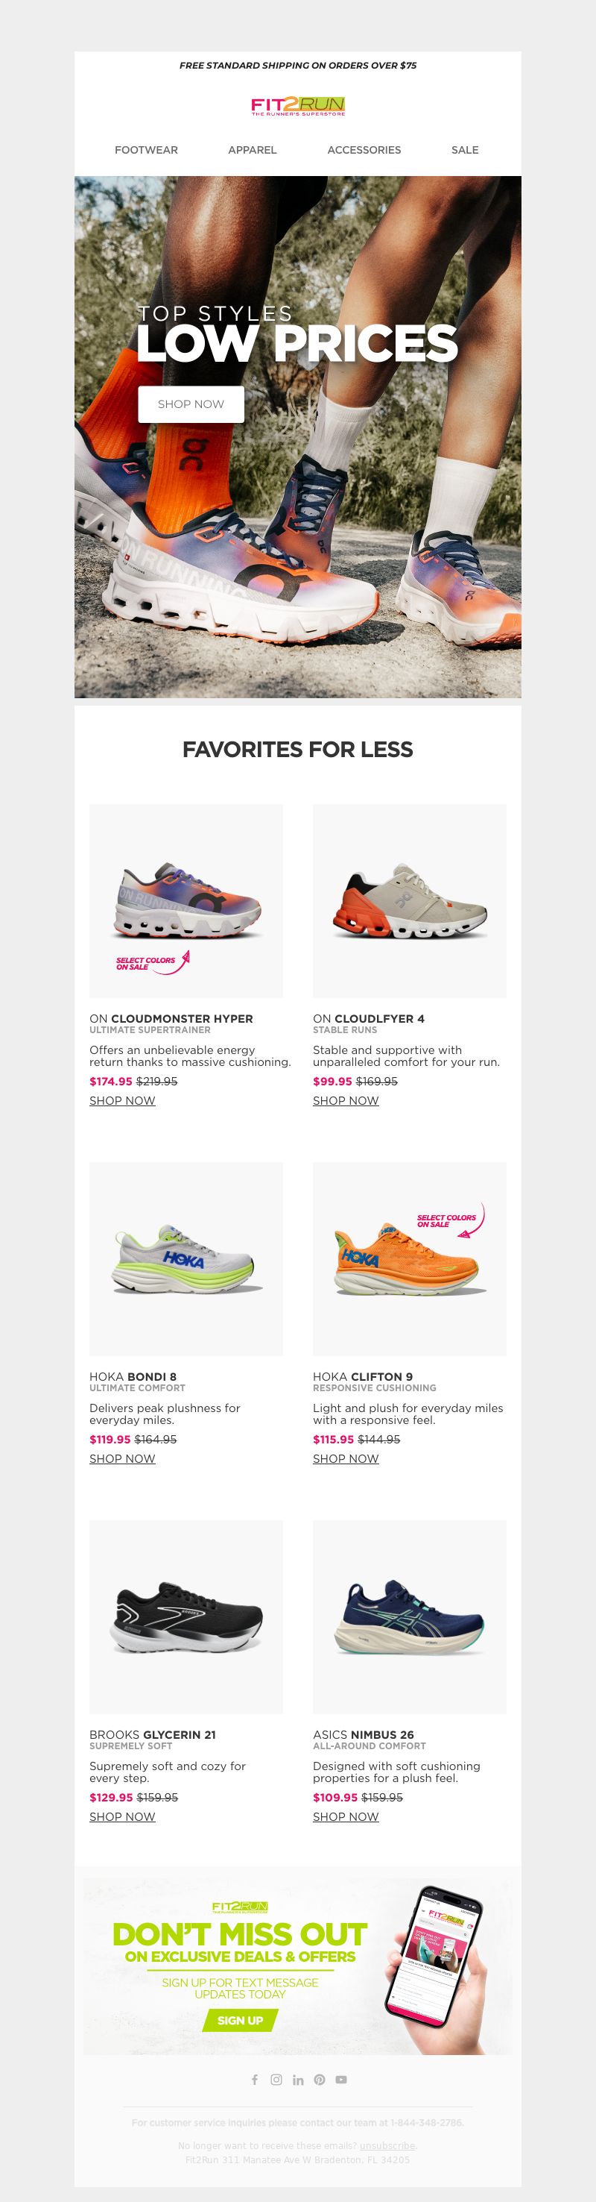The height and width of the screenshot is (2202, 596).
Task: Open the Sale menu item
Action: (x=464, y=150)
